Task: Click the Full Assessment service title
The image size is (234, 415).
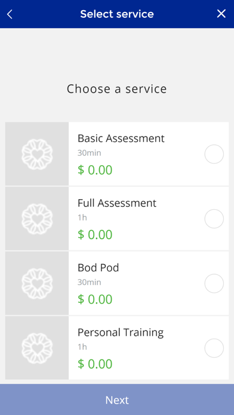Action: point(117,203)
